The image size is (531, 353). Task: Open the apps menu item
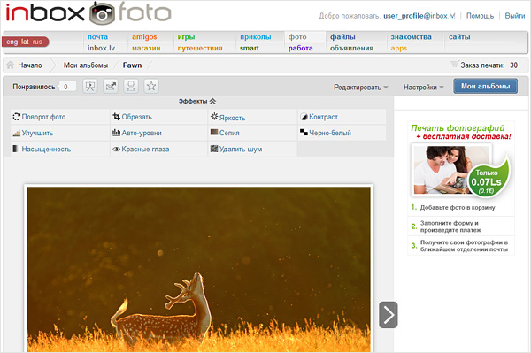[398, 48]
